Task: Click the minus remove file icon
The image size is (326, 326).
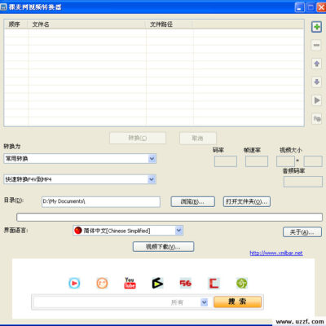Action: (316, 45)
